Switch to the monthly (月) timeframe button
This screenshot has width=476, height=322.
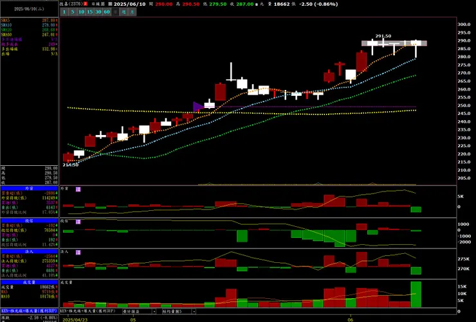[x=132, y=12]
